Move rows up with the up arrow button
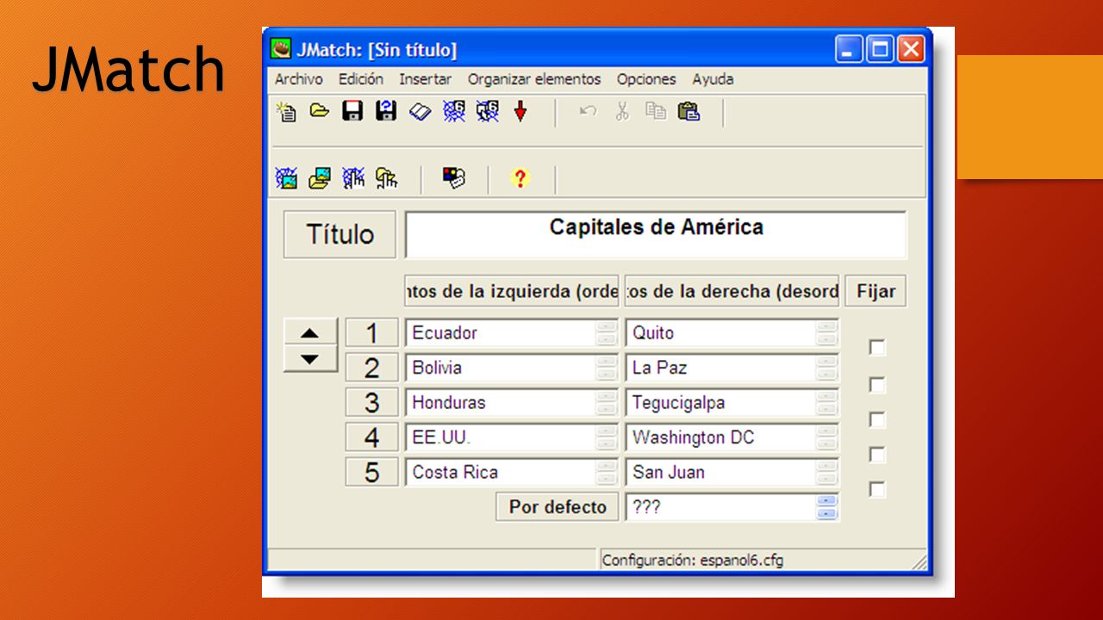Screen dimensions: 1103x620 pyautogui.click(x=310, y=332)
